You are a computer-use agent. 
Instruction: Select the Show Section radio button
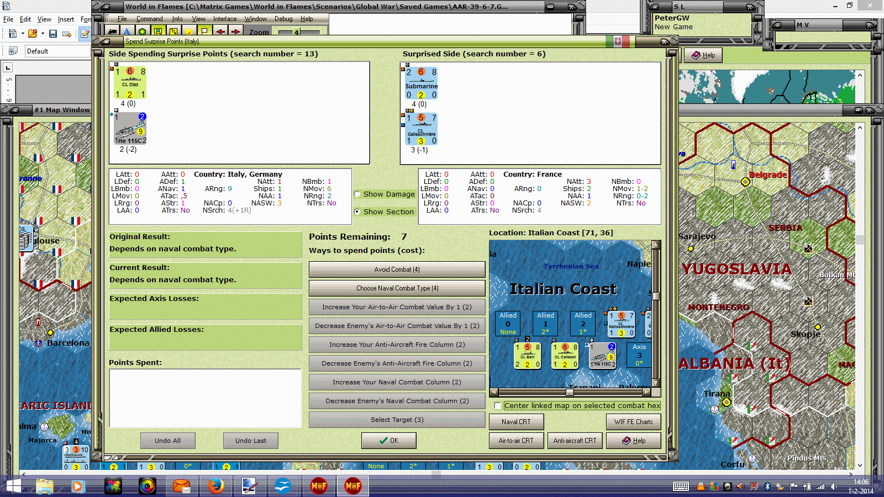[357, 212]
